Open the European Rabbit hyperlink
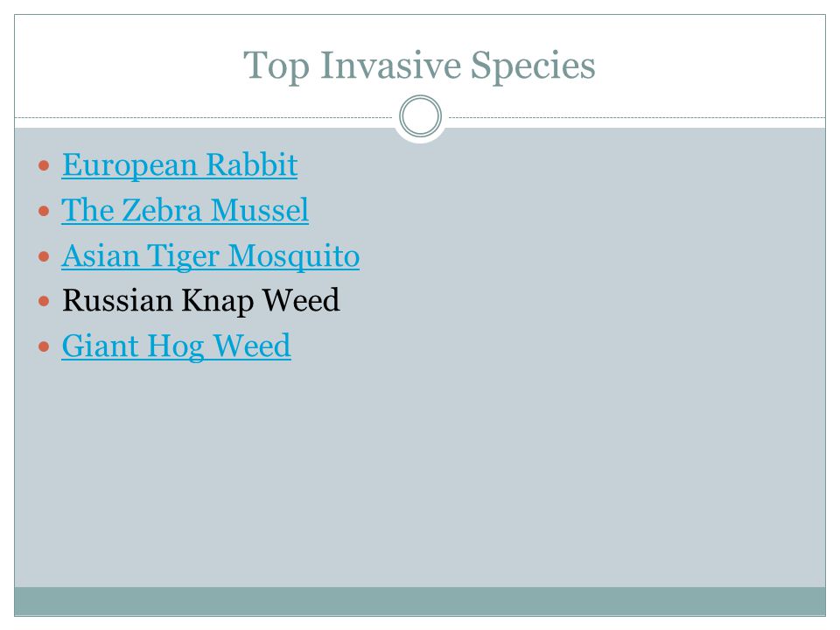This screenshot has width=840, height=630. pyautogui.click(x=179, y=165)
